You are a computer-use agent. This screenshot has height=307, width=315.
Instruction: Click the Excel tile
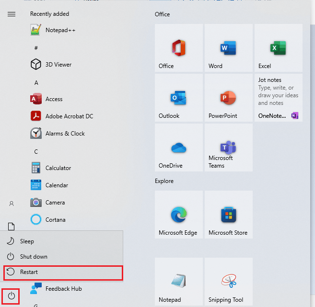pos(278,48)
